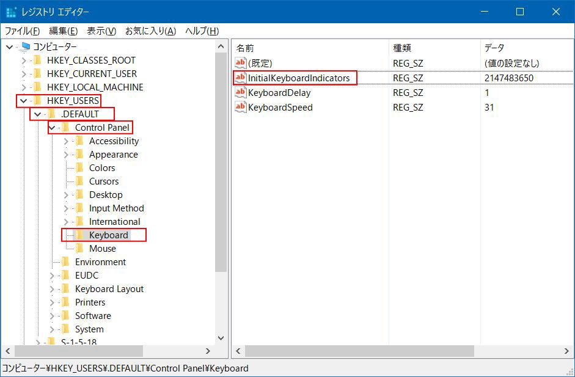Click the .DEFAULT folder icon

coord(51,114)
